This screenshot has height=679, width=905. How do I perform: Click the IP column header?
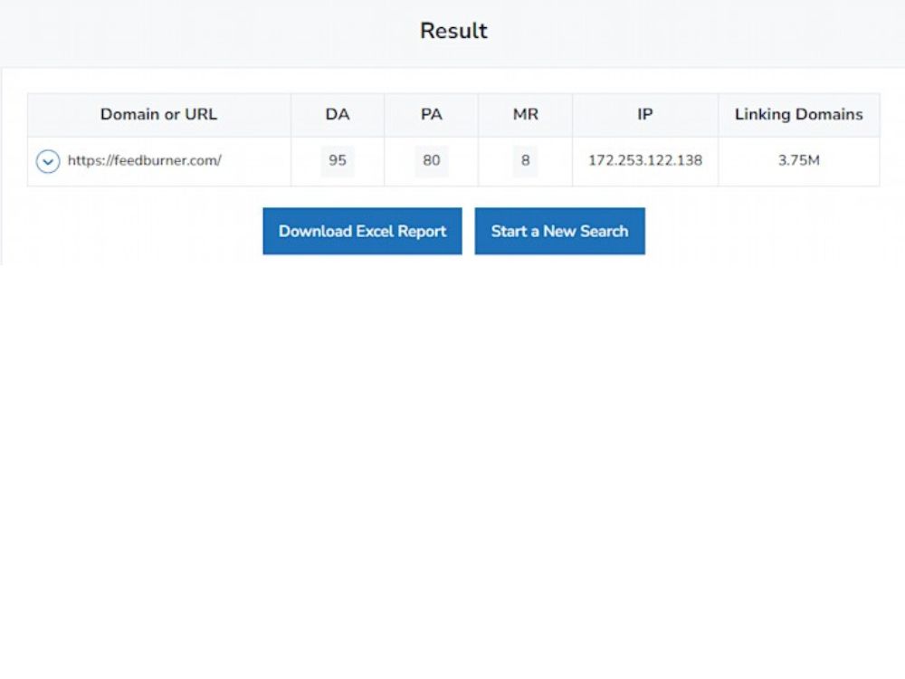tap(644, 115)
